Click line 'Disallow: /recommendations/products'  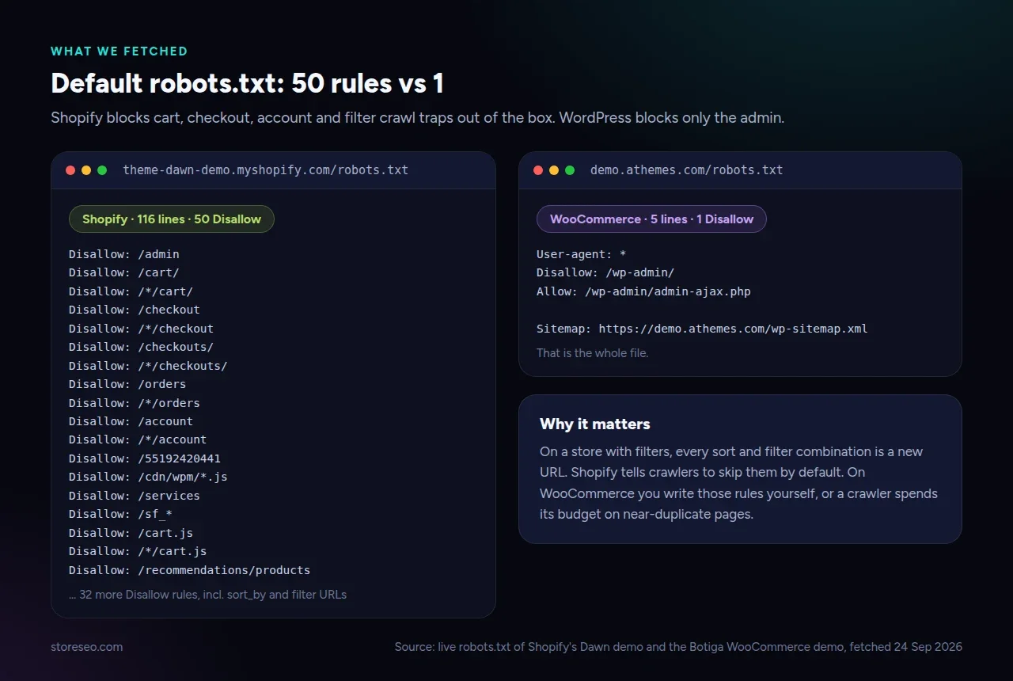click(x=190, y=570)
